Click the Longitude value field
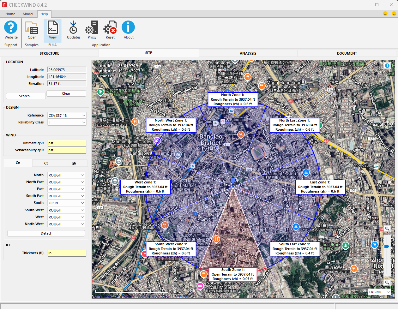The image size is (398, 310). click(67, 77)
